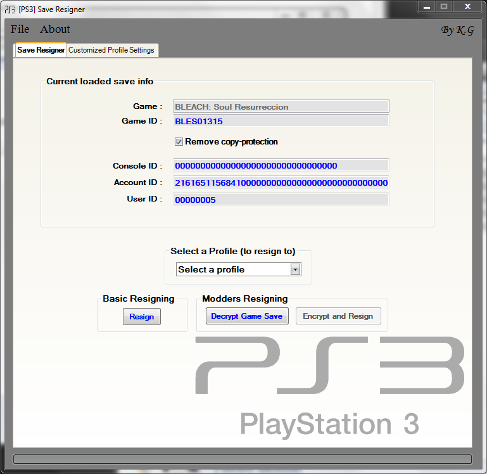Click the 'Modders Resigning' group label
This screenshot has width=487, height=474.
pos(244,298)
